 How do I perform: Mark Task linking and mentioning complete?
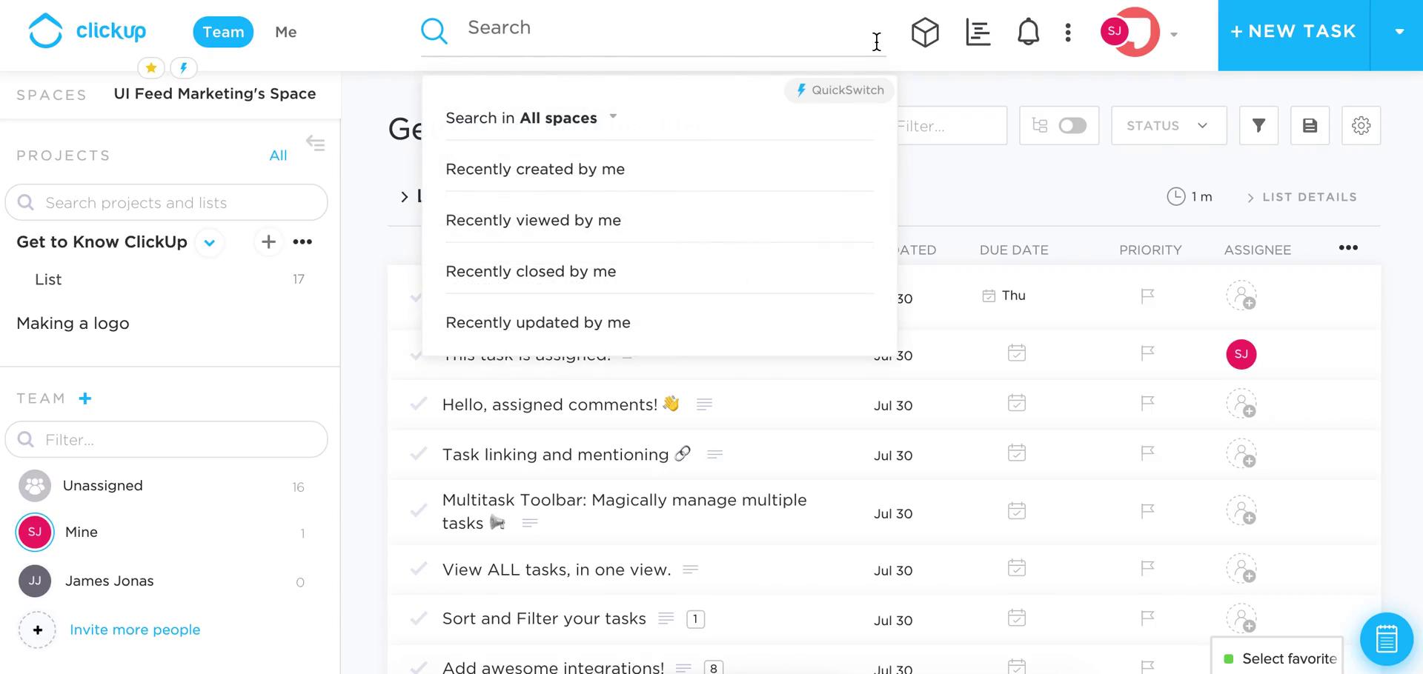click(419, 453)
